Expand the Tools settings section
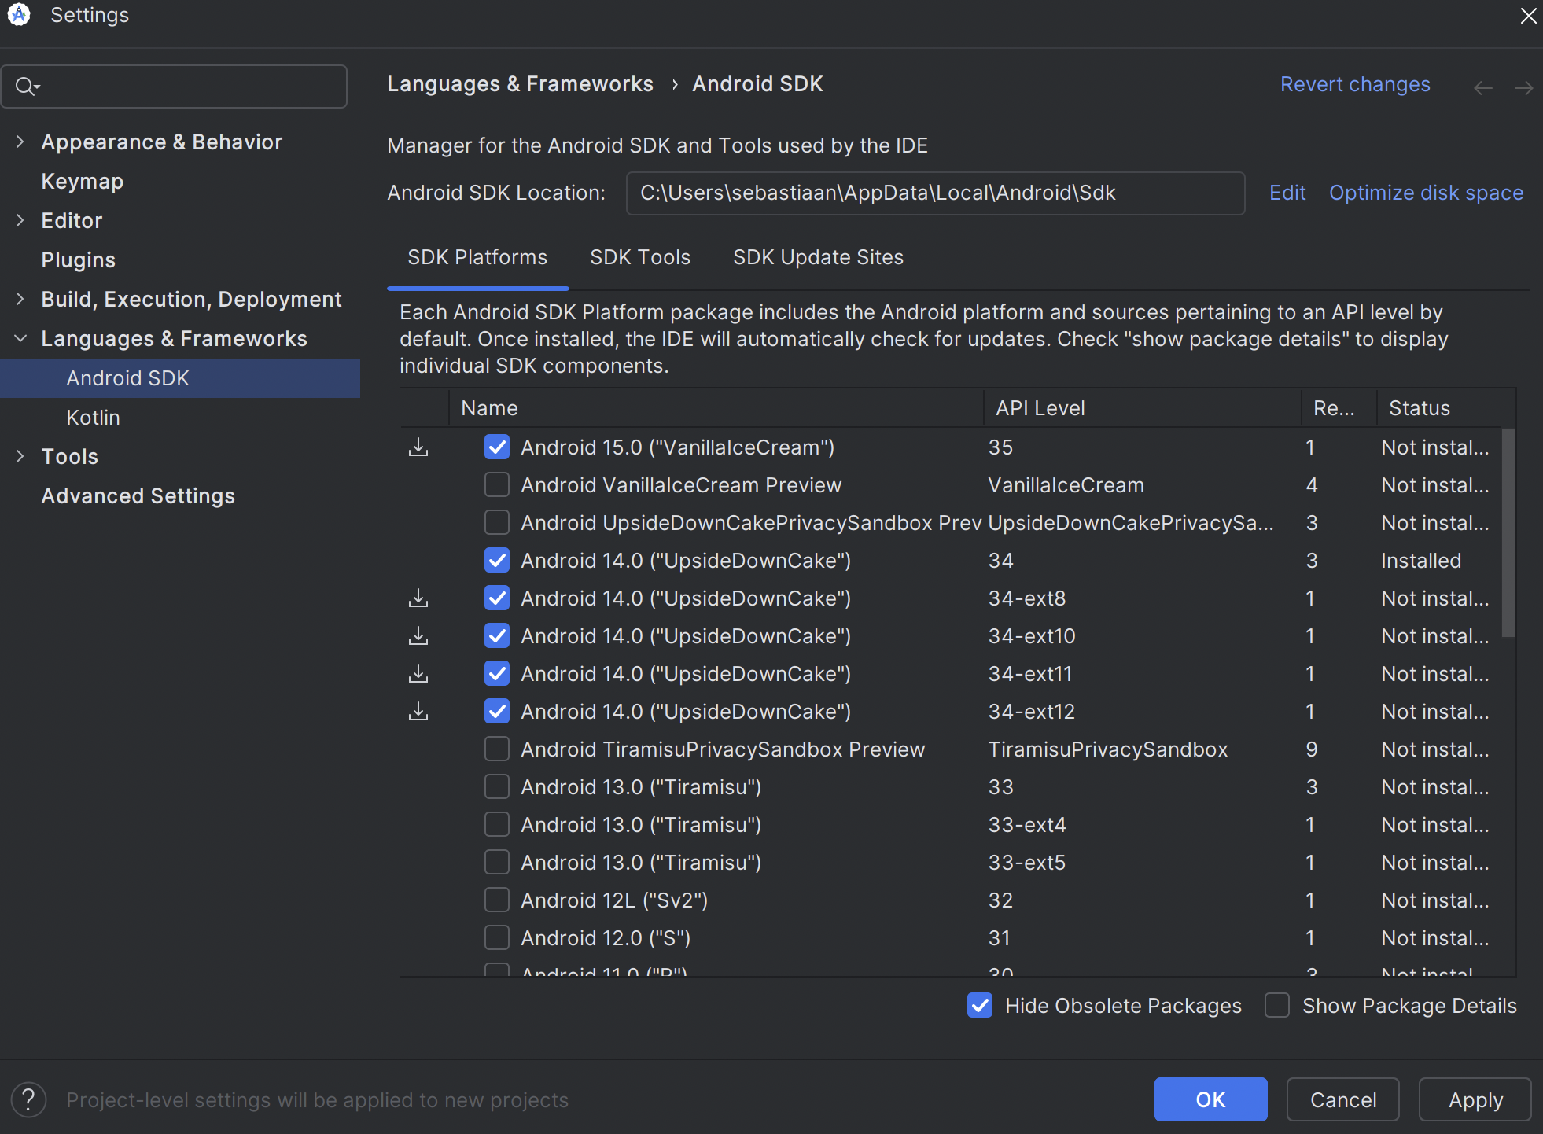This screenshot has height=1134, width=1543. [x=20, y=457]
